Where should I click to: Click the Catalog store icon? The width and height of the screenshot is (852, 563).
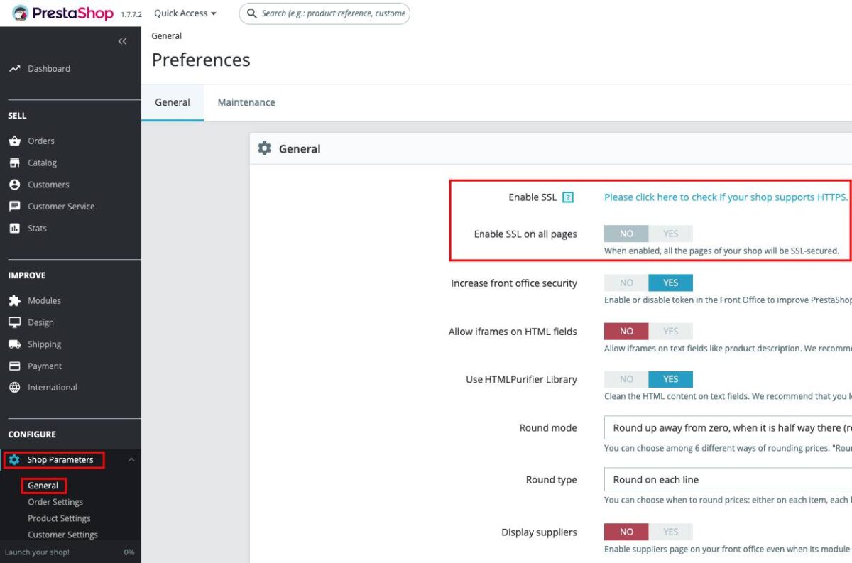click(x=14, y=163)
